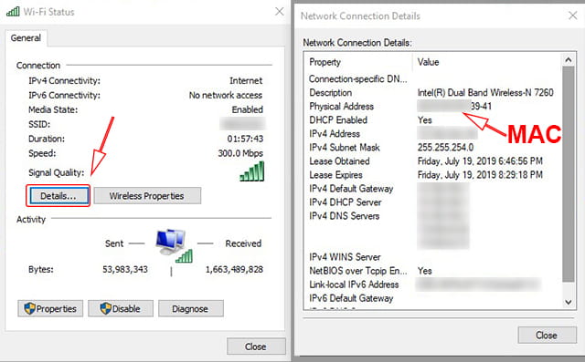
Task: Click the vertical scrollbar thumb in details list
Action: pyautogui.click(x=569, y=174)
